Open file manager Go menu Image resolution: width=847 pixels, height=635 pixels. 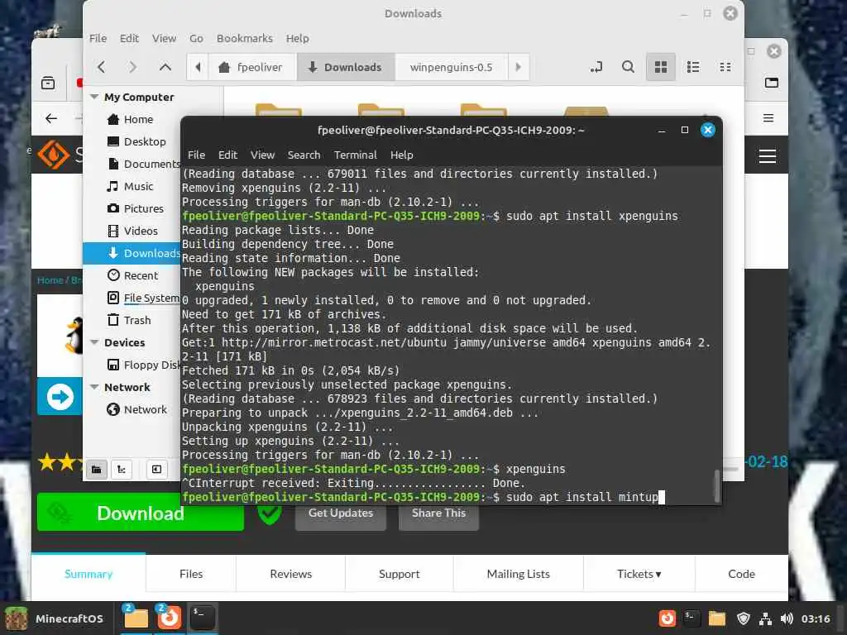tap(196, 38)
